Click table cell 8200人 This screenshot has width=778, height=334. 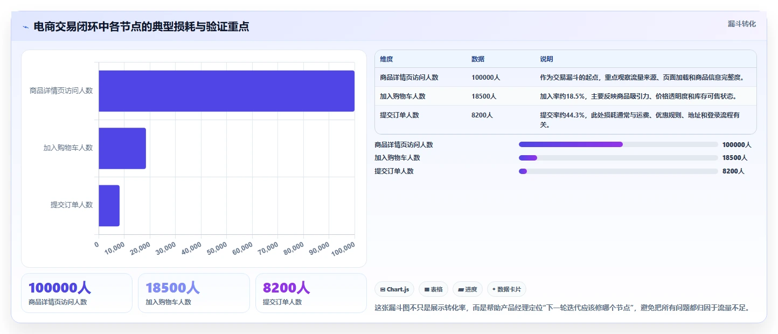click(482, 115)
